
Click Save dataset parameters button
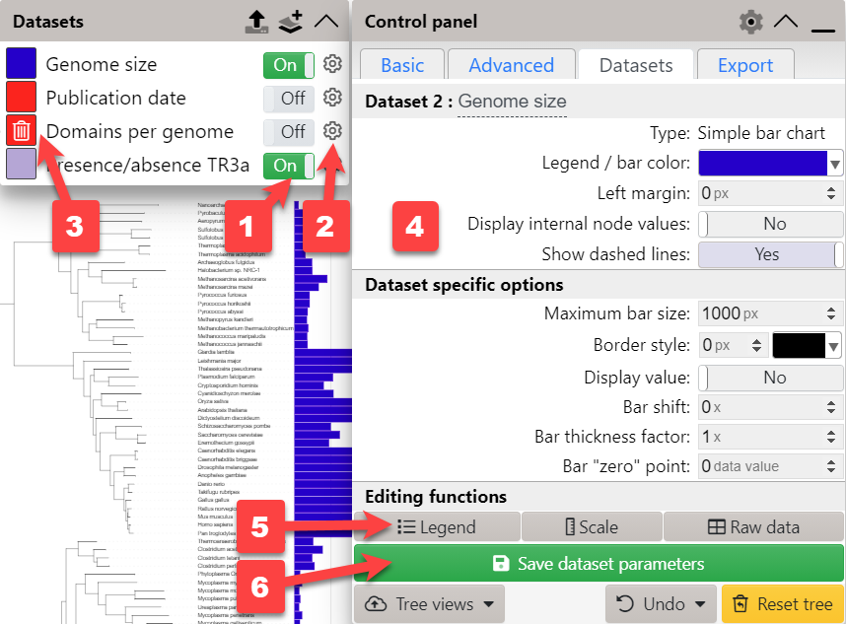(x=599, y=564)
